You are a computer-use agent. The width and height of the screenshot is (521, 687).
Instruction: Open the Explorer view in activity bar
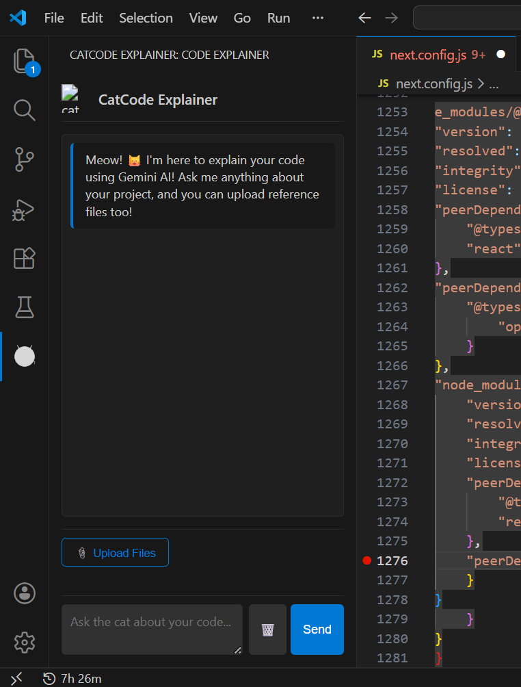[x=25, y=62]
